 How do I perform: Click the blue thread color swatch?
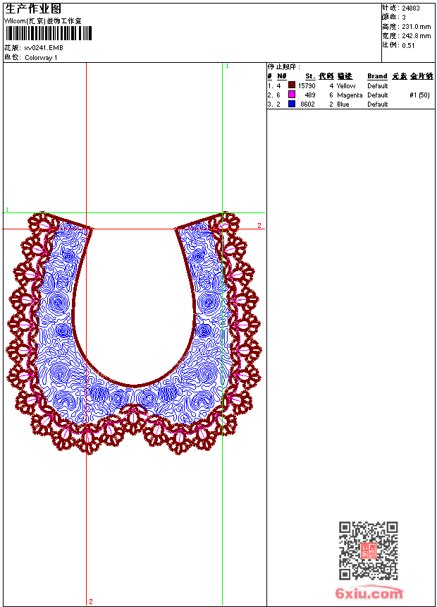click(291, 104)
